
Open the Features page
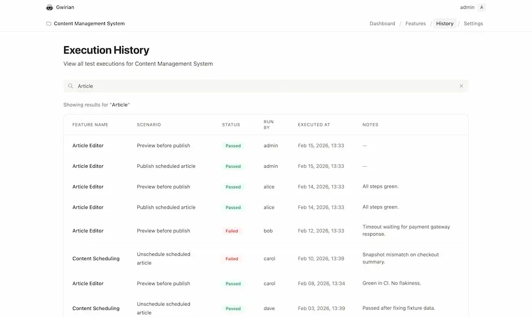coord(415,23)
